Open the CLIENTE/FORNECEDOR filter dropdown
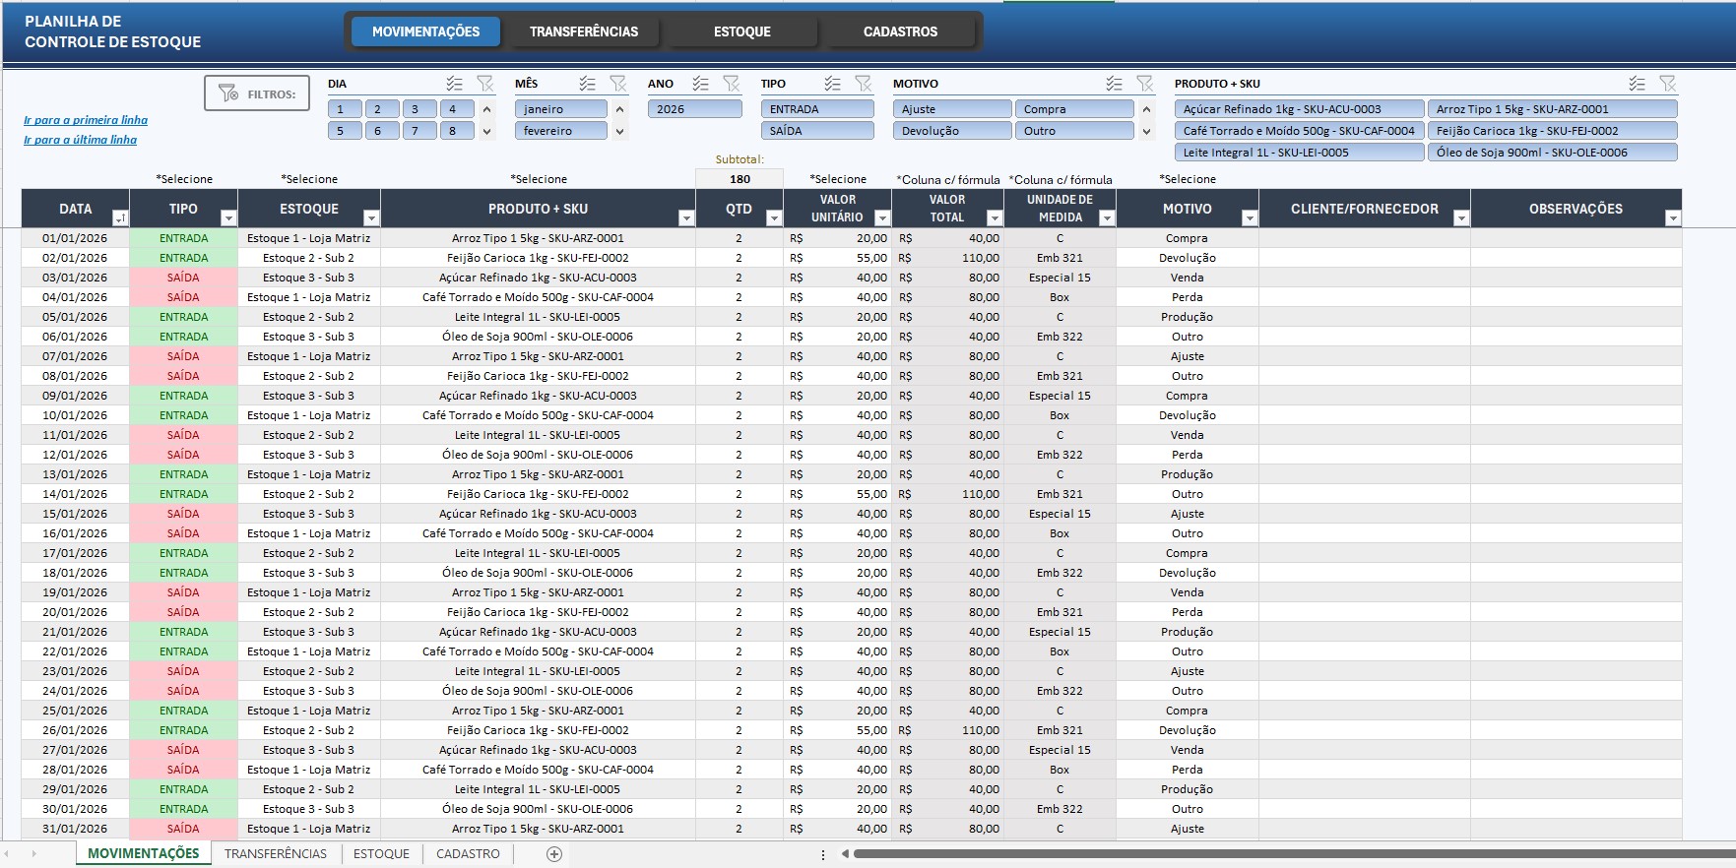The image size is (1736, 868). (x=1461, y=218)
